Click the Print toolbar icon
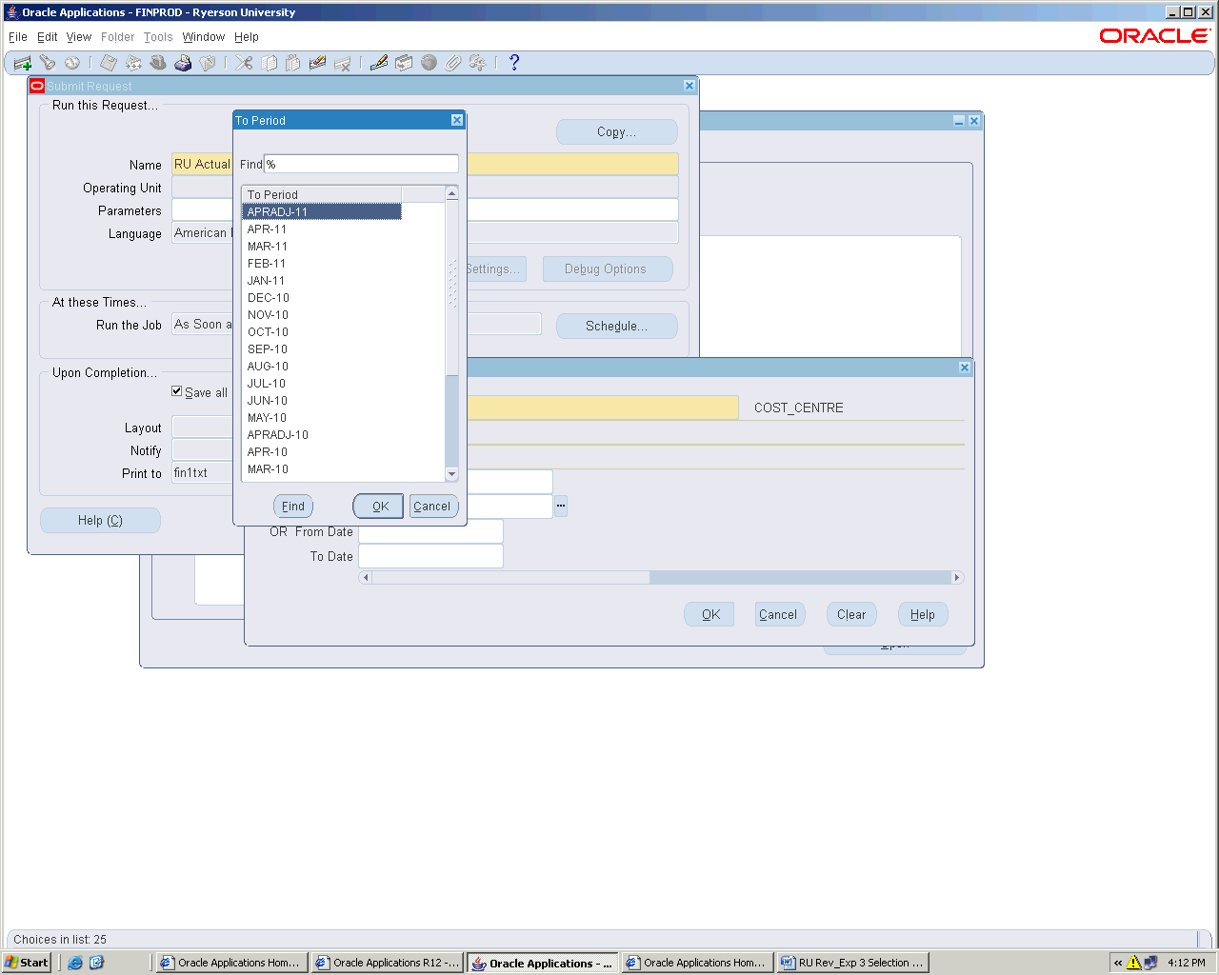Viewport: 1219px width, 975px height. click(x=183, y=63)
